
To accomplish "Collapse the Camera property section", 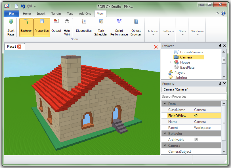I will (165, 145).
